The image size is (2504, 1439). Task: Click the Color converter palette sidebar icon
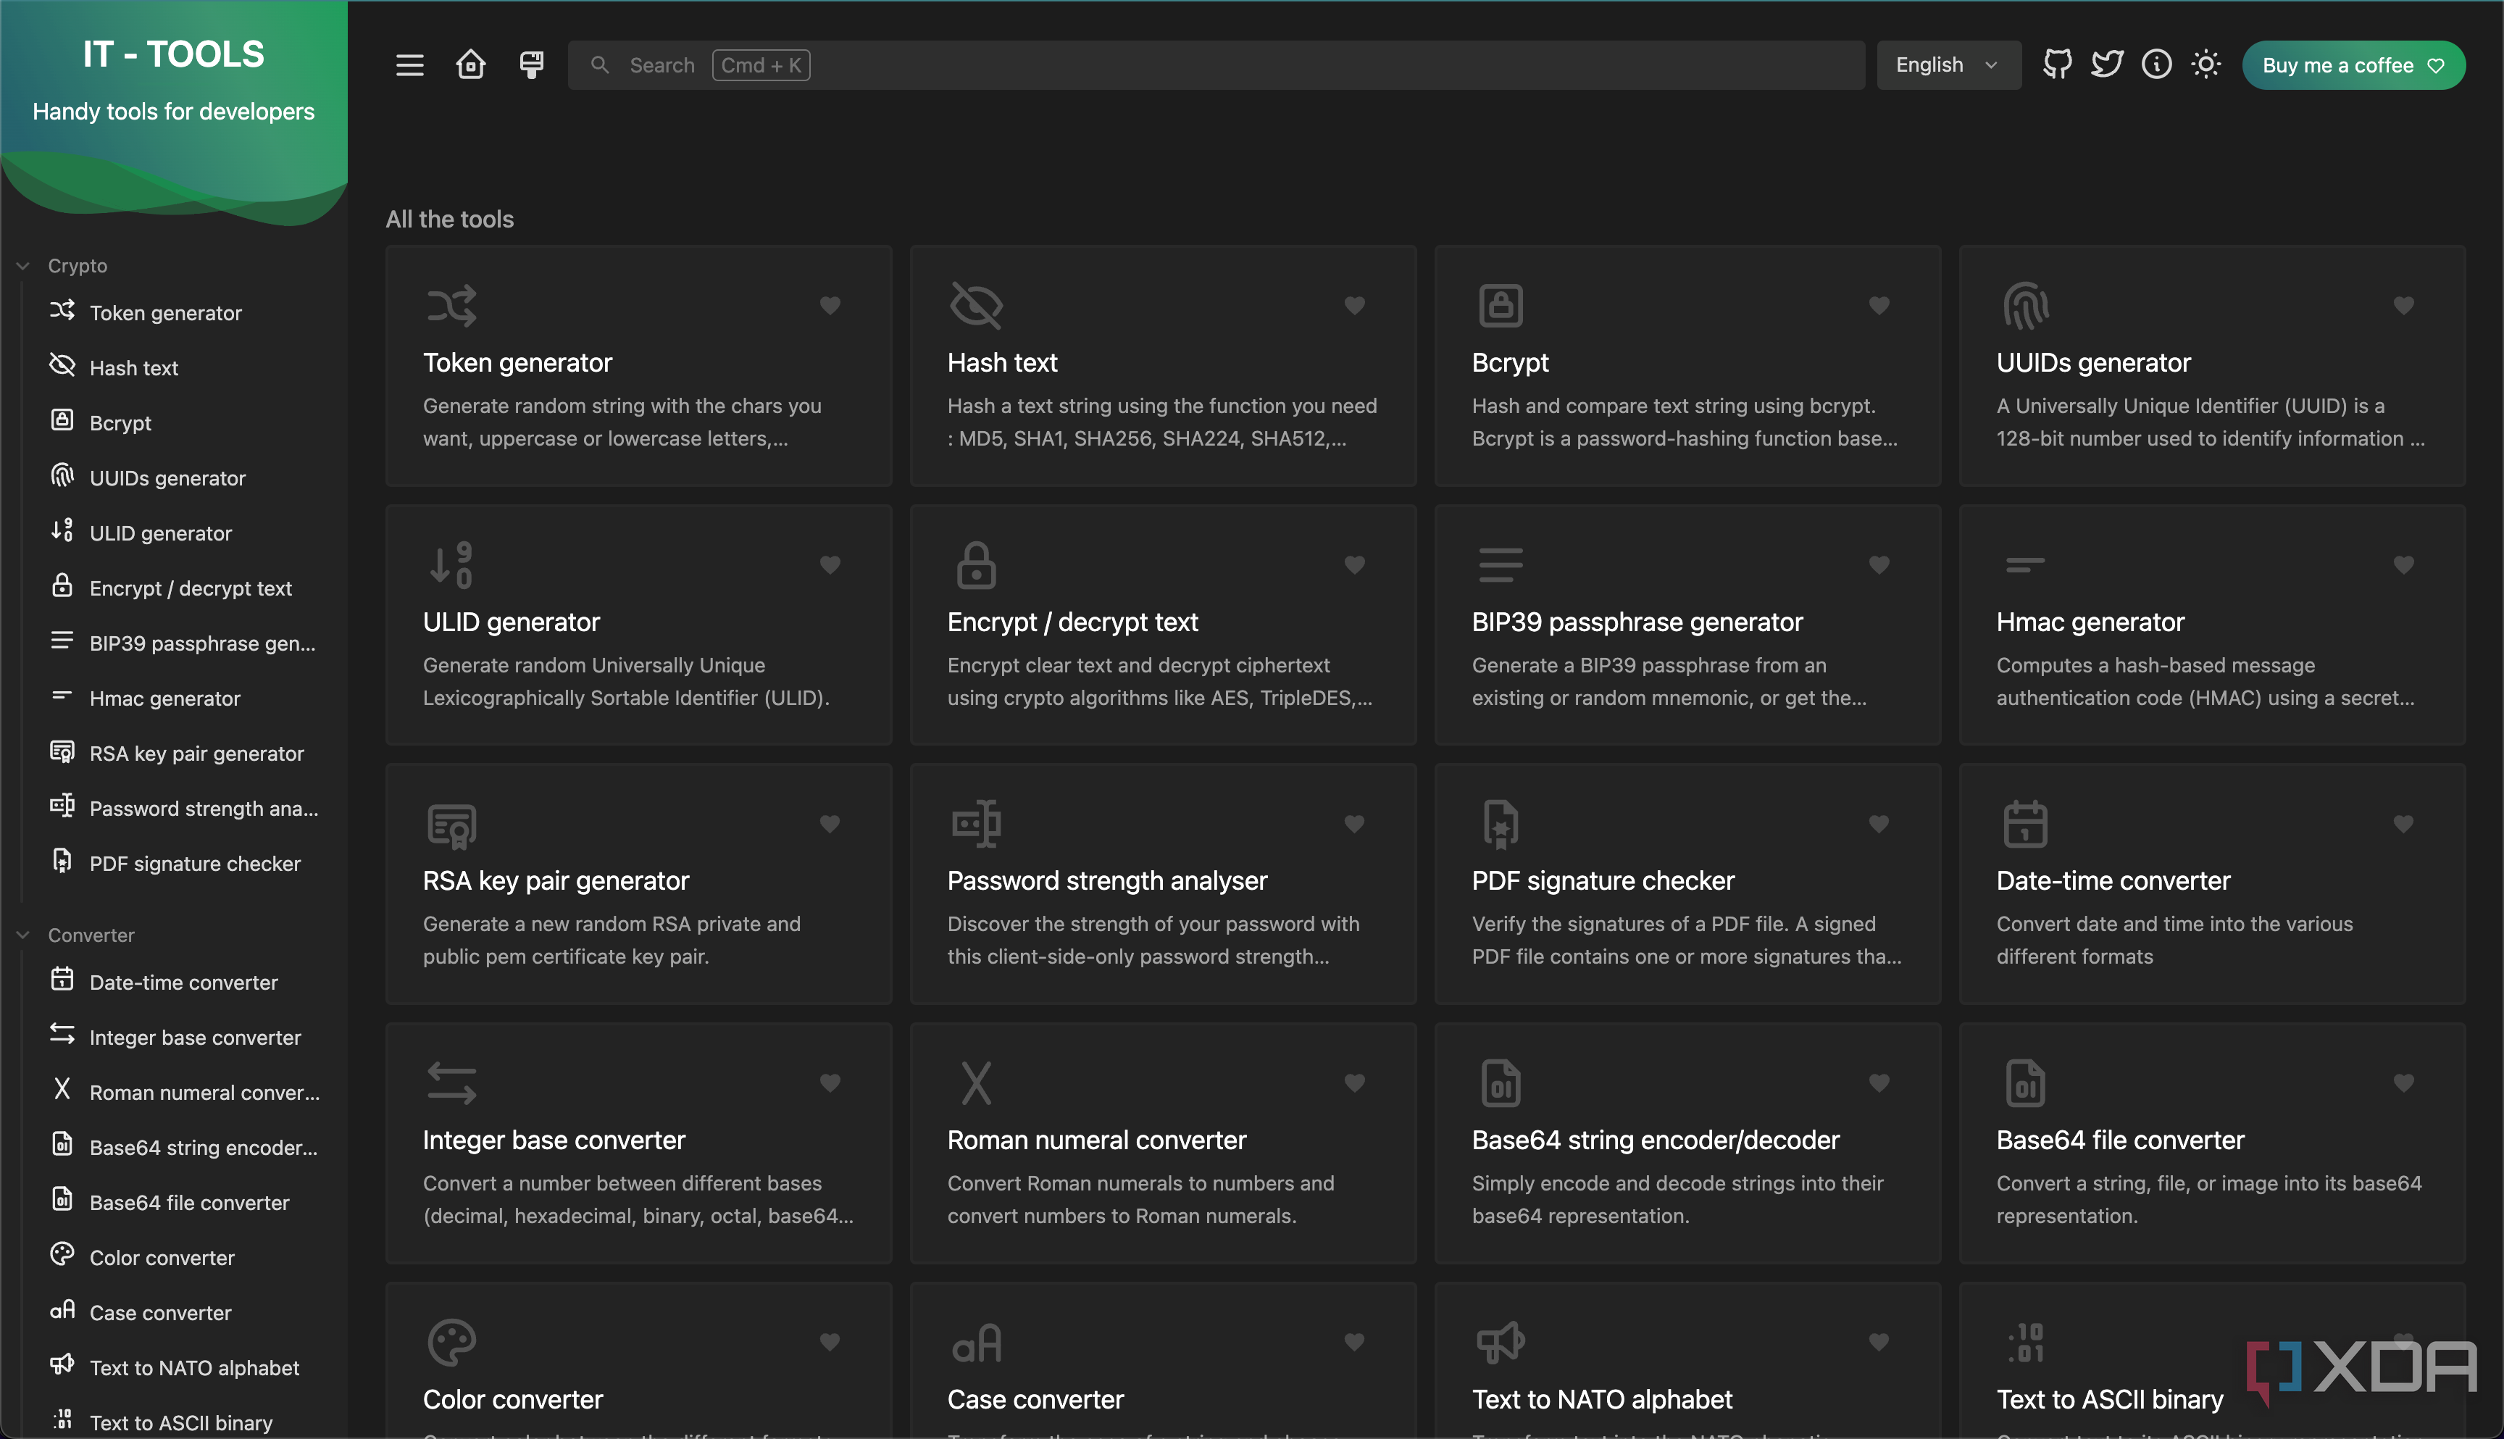tap(62, 1255)
